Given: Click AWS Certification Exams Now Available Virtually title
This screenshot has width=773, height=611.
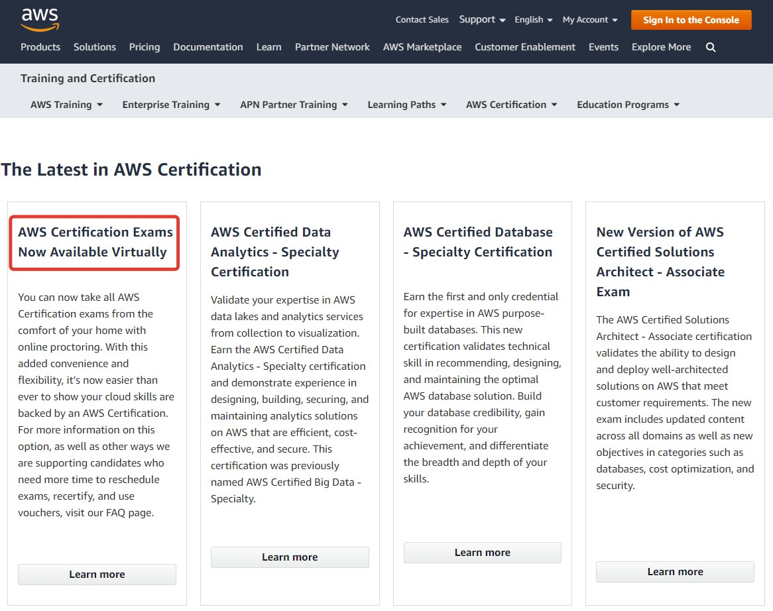Looking at the screenshot, I should (x=95, y=242).
